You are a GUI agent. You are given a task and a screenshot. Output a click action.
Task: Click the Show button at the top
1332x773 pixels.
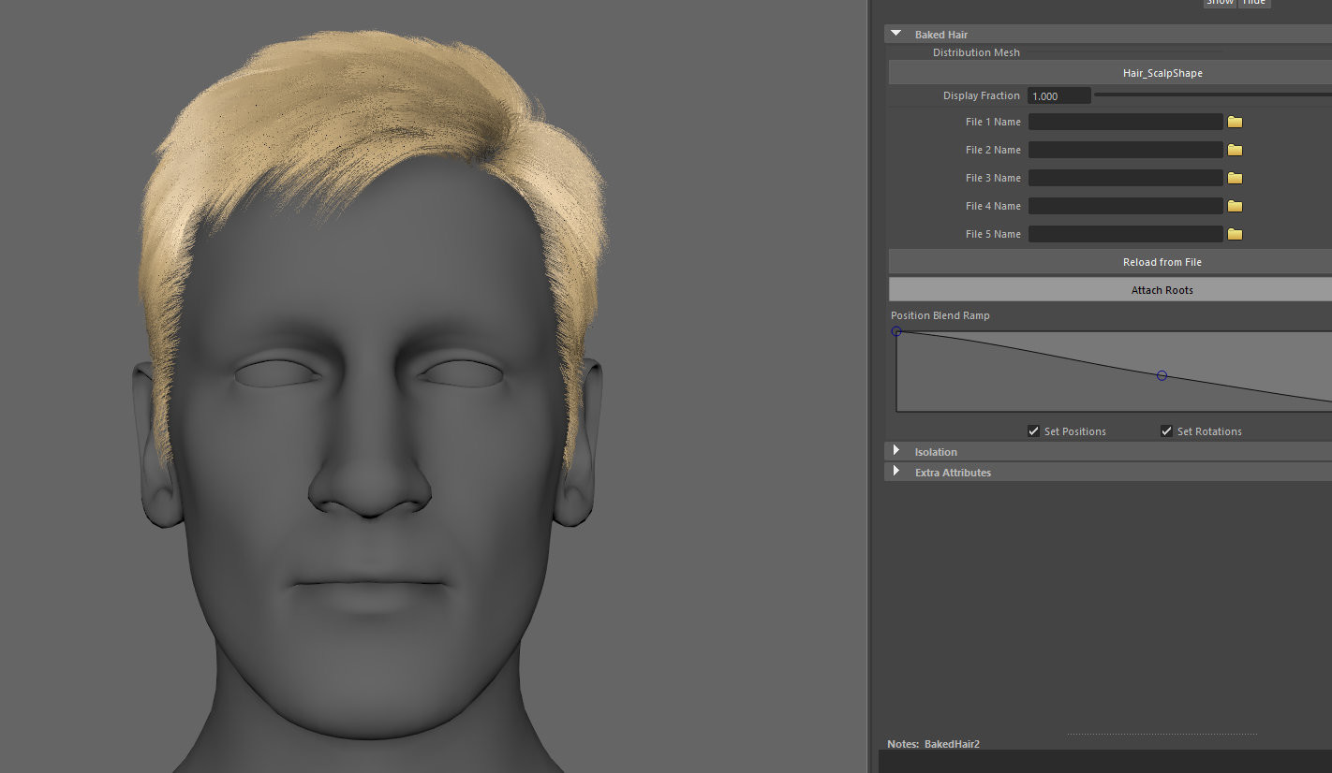[1220, 3]
